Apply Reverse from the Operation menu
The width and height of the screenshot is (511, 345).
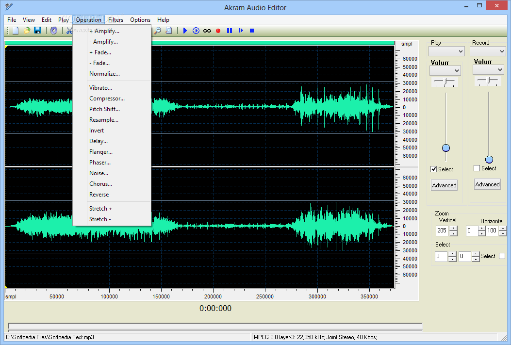[x=112, y=195]
